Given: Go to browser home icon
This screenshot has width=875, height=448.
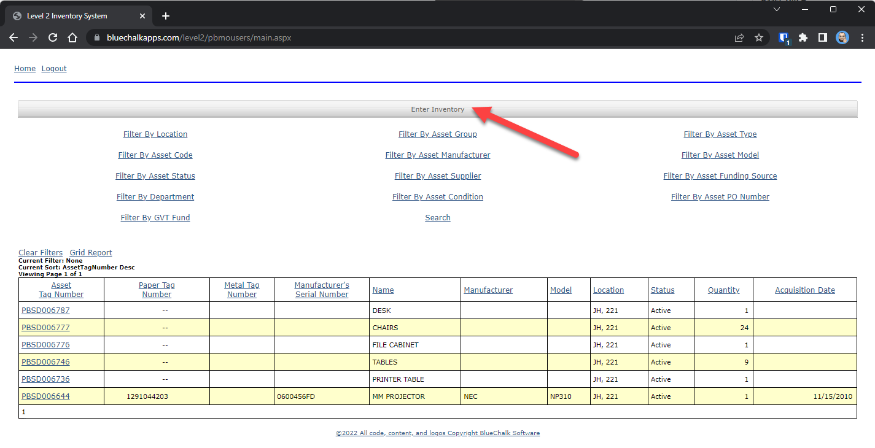Looking at the screenshot, I should (x=72, y=37).
